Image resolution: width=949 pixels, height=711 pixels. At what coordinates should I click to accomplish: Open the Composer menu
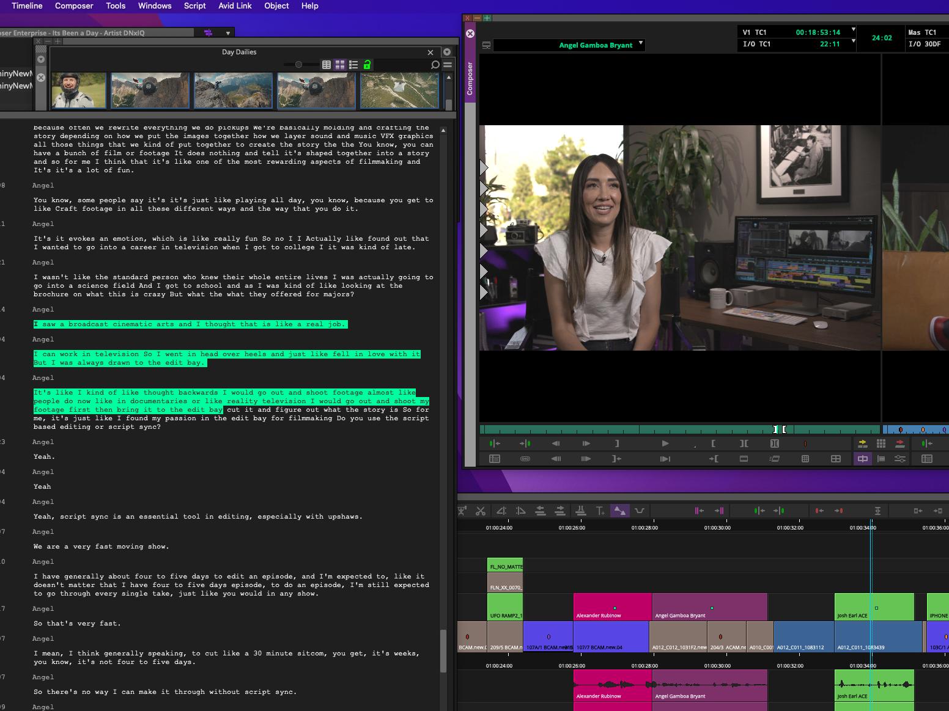coord(74,5)
